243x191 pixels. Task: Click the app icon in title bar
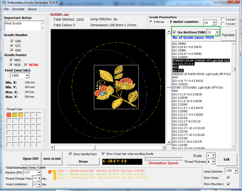4,3
